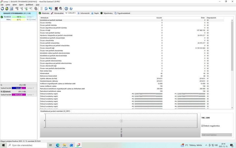Click the weather widget showing 3°C

(x=191, y=145)
